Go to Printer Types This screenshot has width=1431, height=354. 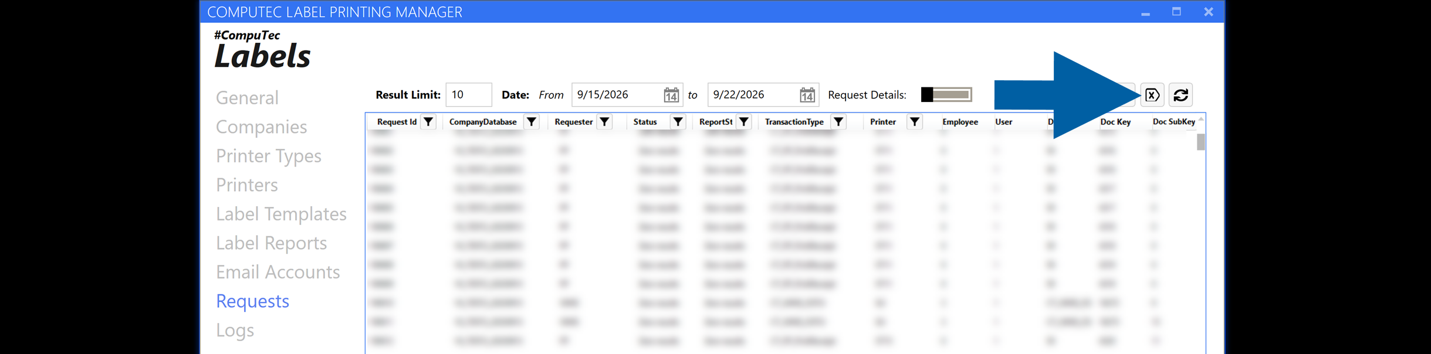[x=269, y=156]
